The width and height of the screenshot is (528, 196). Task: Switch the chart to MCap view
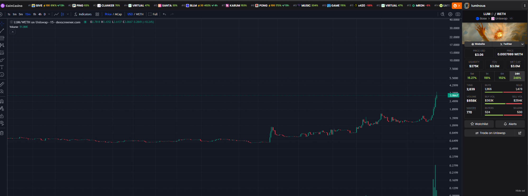(118, 14)
